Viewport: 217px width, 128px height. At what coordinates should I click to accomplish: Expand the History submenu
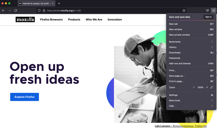click(x=191, y=47)
